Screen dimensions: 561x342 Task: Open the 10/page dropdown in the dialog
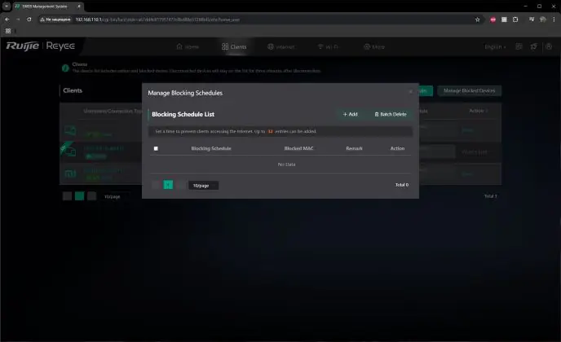pos(203,186)
